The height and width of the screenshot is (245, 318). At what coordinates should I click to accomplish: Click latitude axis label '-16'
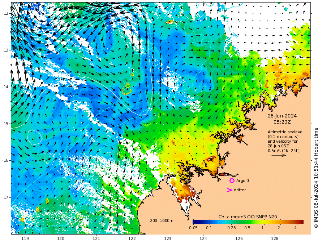(5, 160)
